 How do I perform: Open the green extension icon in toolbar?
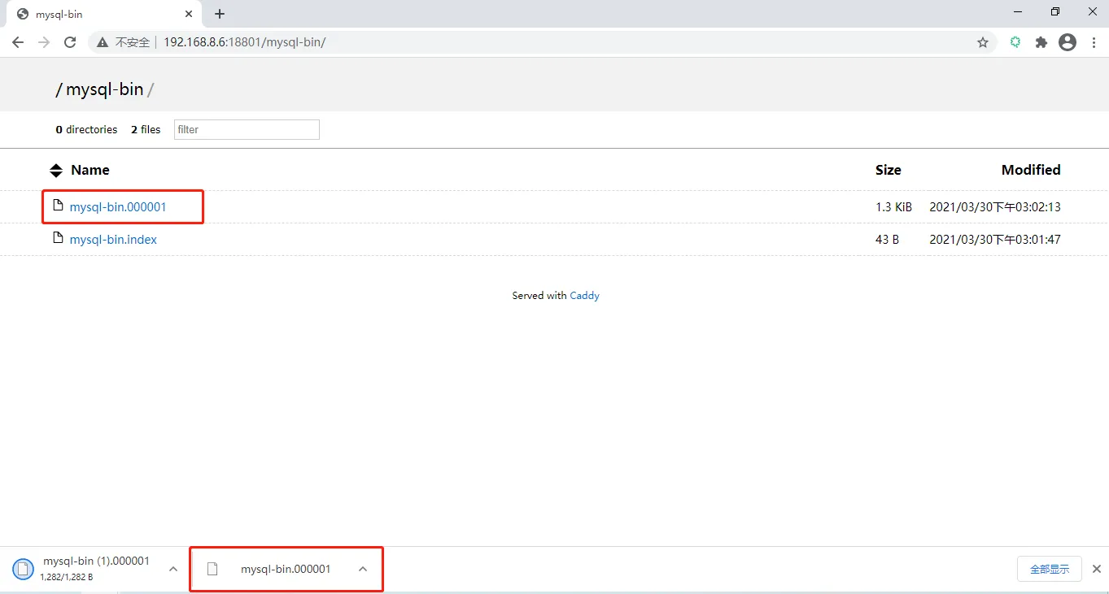coord(1015,42)
